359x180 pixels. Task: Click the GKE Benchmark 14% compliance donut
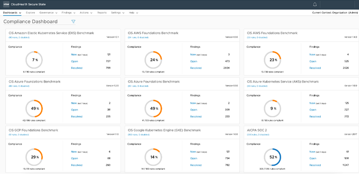pos(154,157)
